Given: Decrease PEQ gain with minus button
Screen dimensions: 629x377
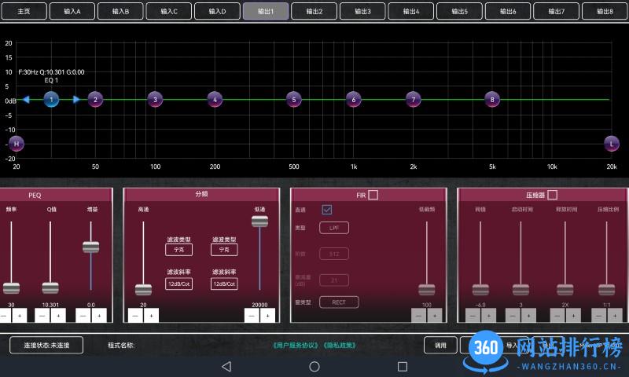Looking at the screenshot, I should tap(83, 316).
